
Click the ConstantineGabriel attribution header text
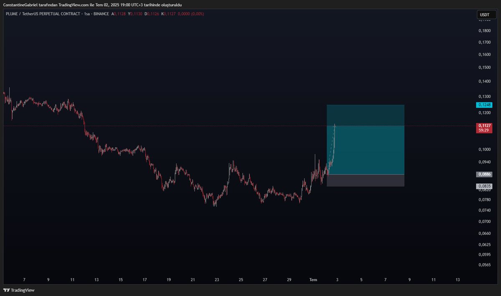[92, 5]
